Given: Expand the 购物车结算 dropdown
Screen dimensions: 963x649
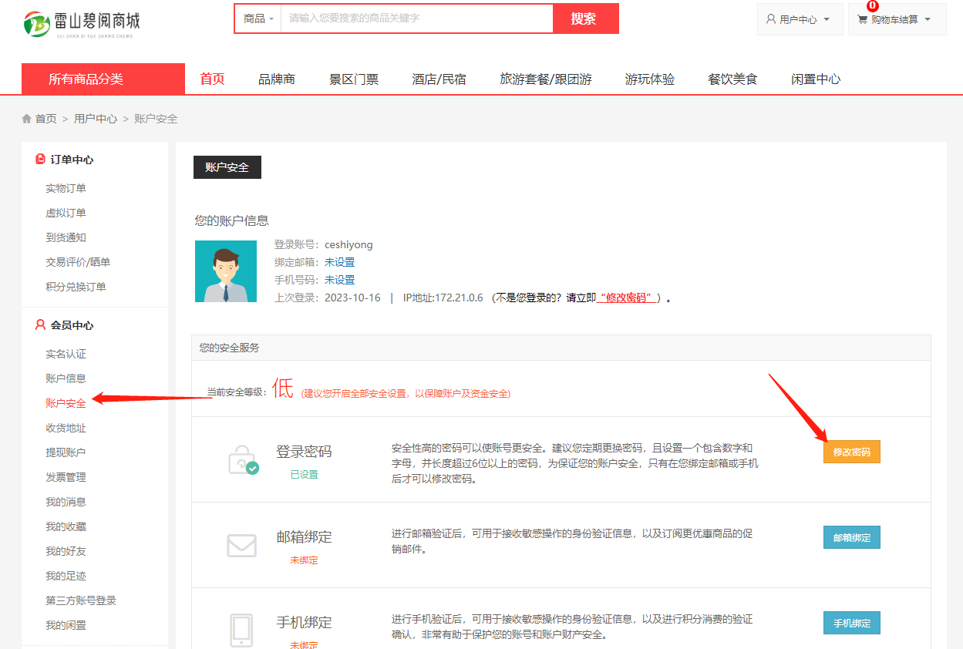Looking at the screenshot, I should [898, 19].
